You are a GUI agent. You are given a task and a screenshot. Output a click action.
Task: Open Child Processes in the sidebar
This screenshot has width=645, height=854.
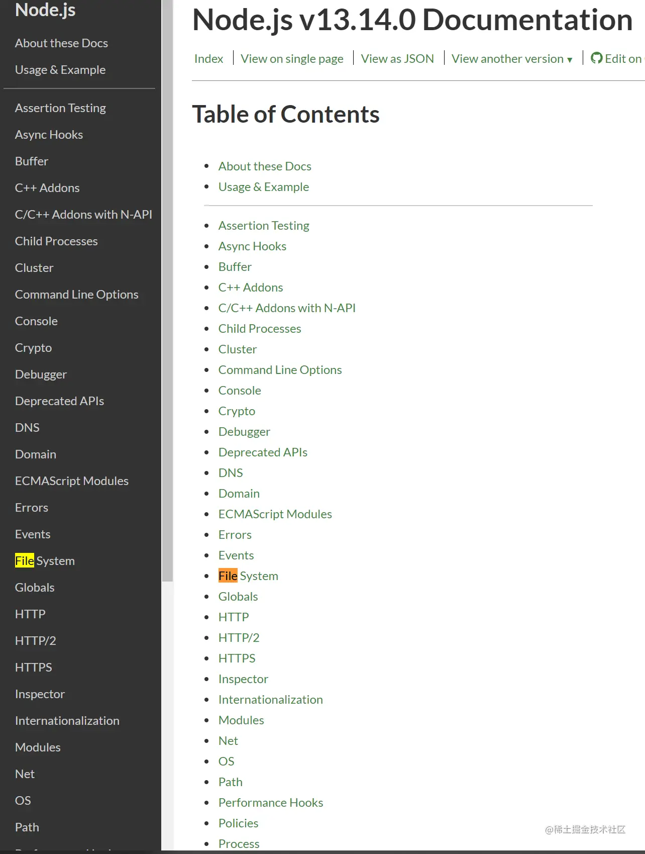(x=56, y=241)
